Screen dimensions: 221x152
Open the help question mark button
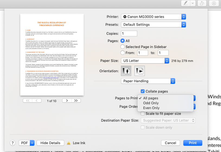coord(12,143)
